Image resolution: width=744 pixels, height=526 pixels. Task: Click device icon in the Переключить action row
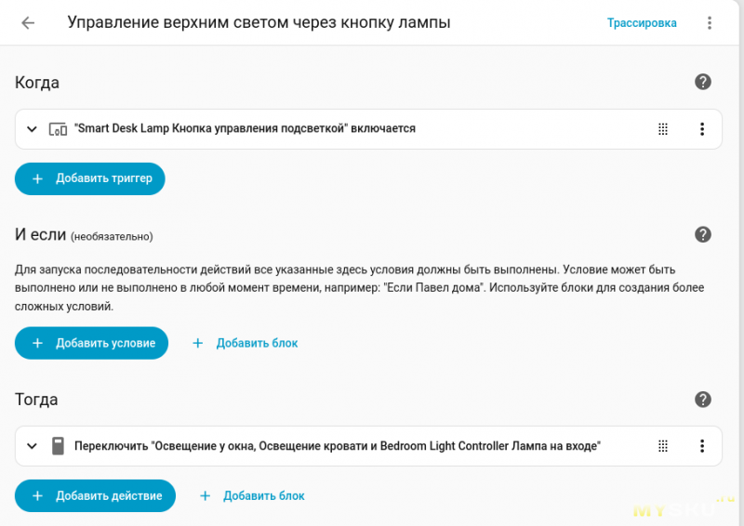point(58,446)
